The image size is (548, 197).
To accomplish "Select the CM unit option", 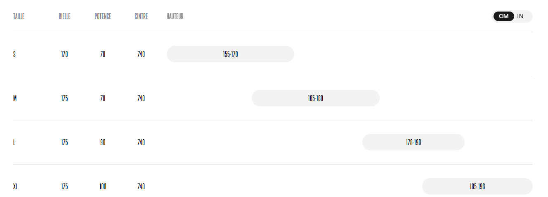I will tap(504, 16).
